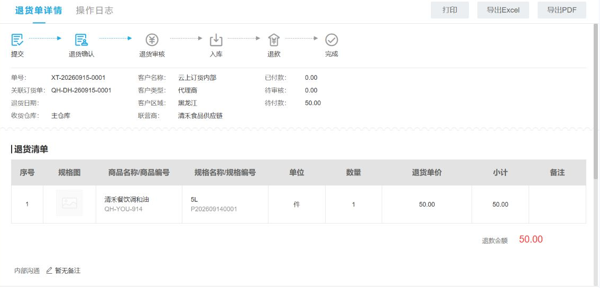Click the pencil edit icon beside 暂无备注
This screenshot has height=288, width=600.
49,271
